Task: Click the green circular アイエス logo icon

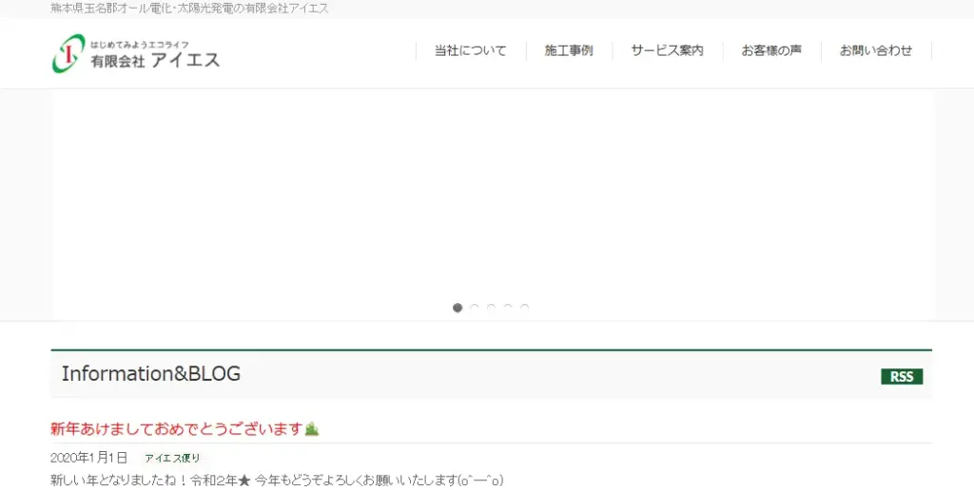Action: coord(68,53)
